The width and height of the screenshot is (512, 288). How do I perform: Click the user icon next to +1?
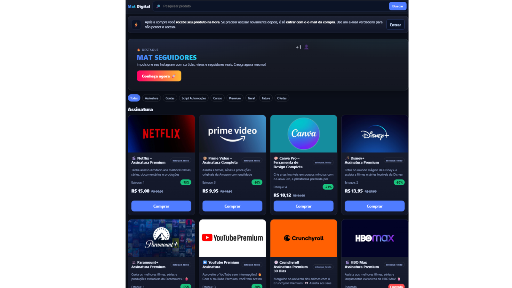[x=307, y=47]
